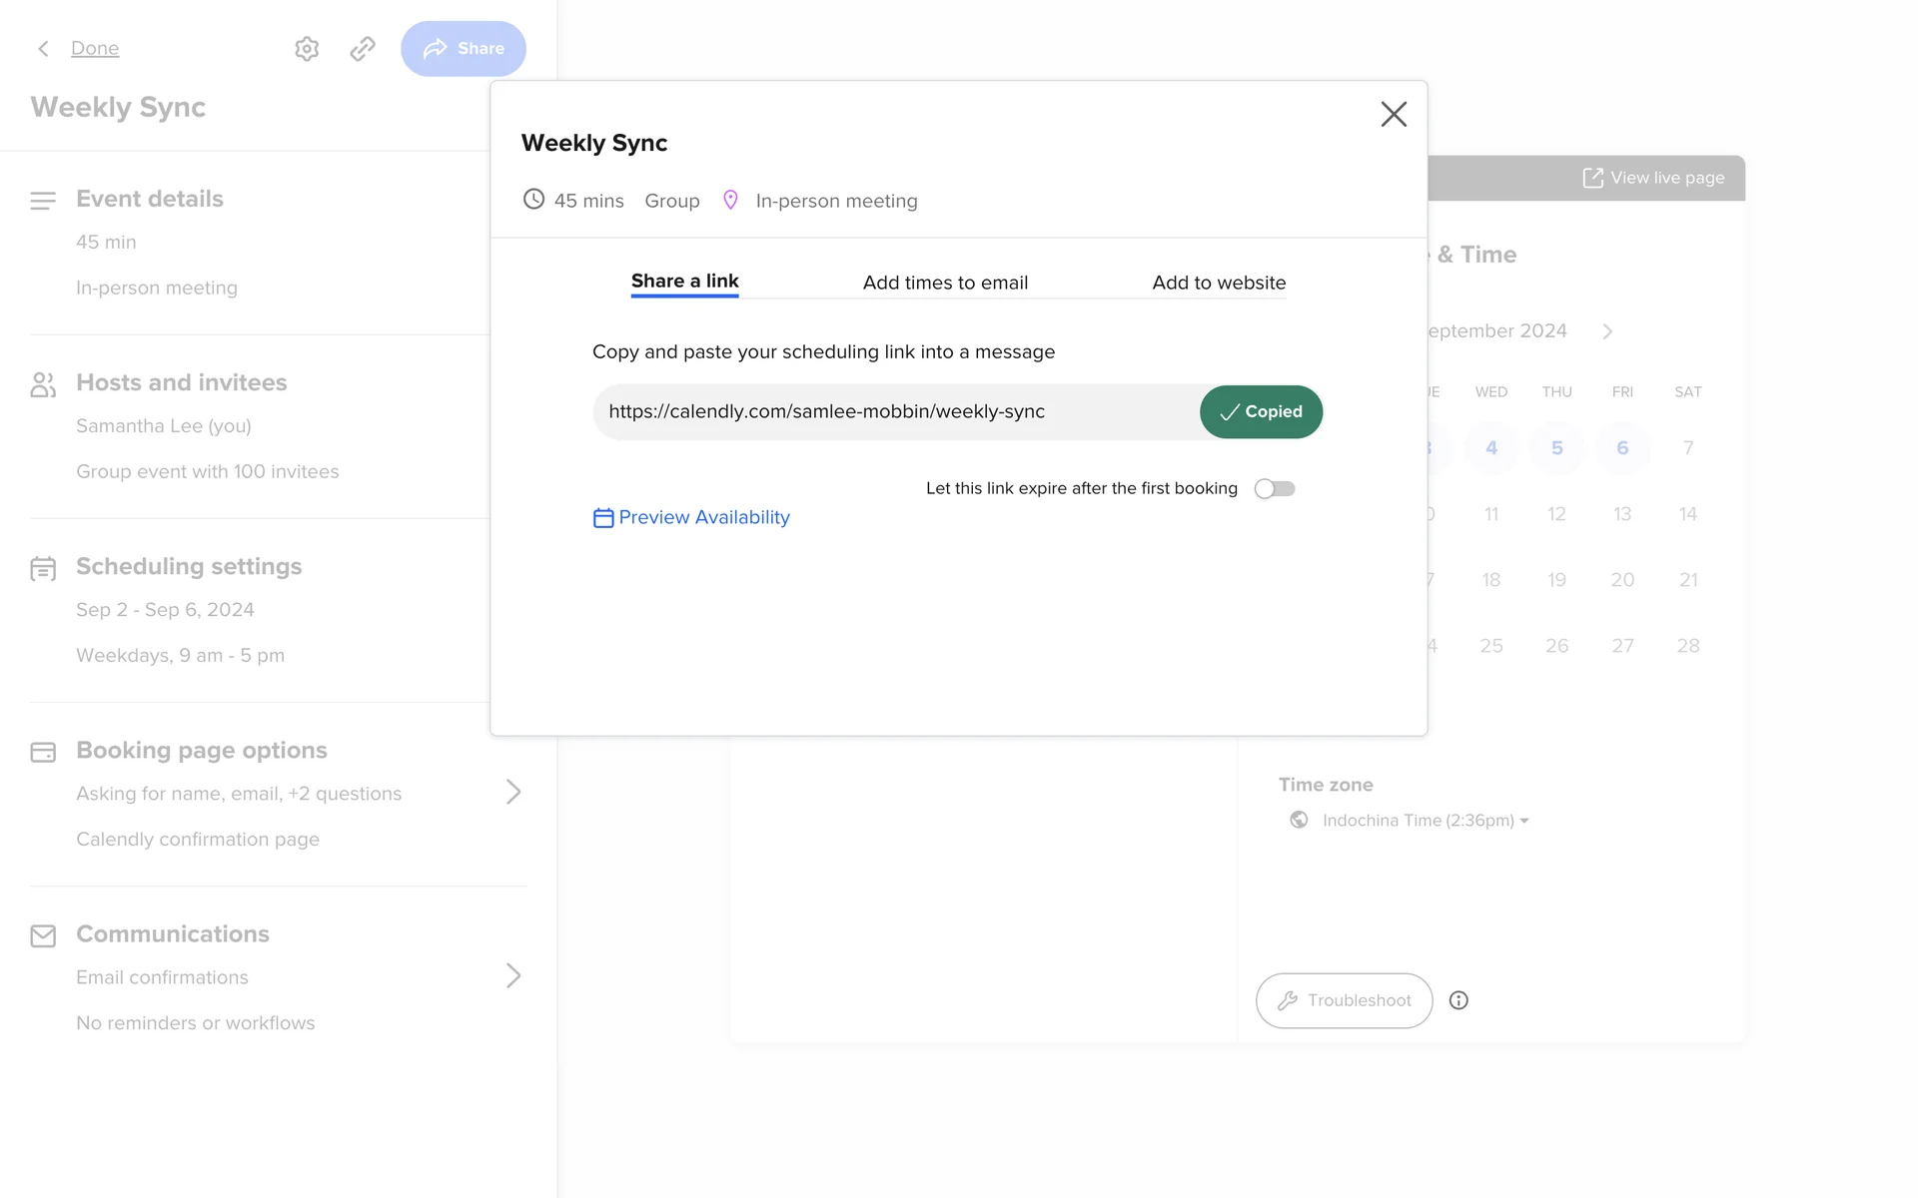Select September 5 on the calendar
The height and width of the screenshot is (1198, 1918).
click(x=1556, y=448)
